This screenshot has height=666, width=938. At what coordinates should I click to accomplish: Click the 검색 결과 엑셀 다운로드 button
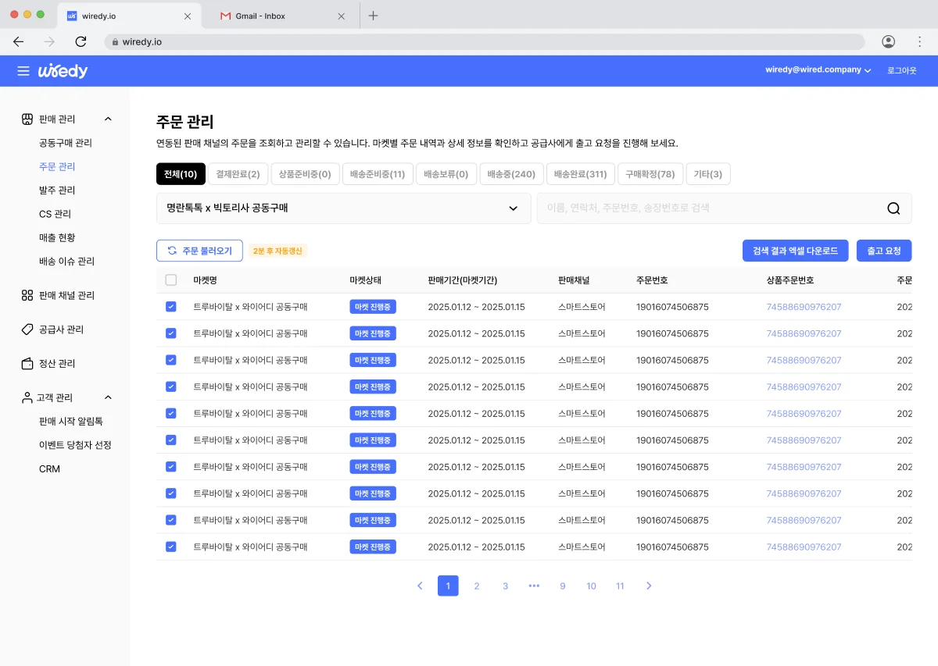[795, 251]
